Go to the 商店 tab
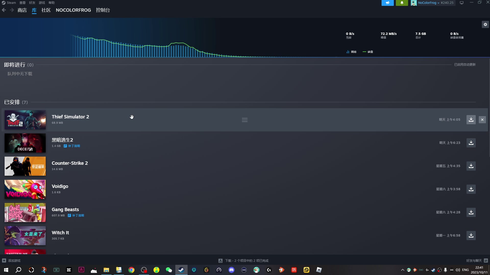Viewport: 490px width, 275px height. point(22,10)
